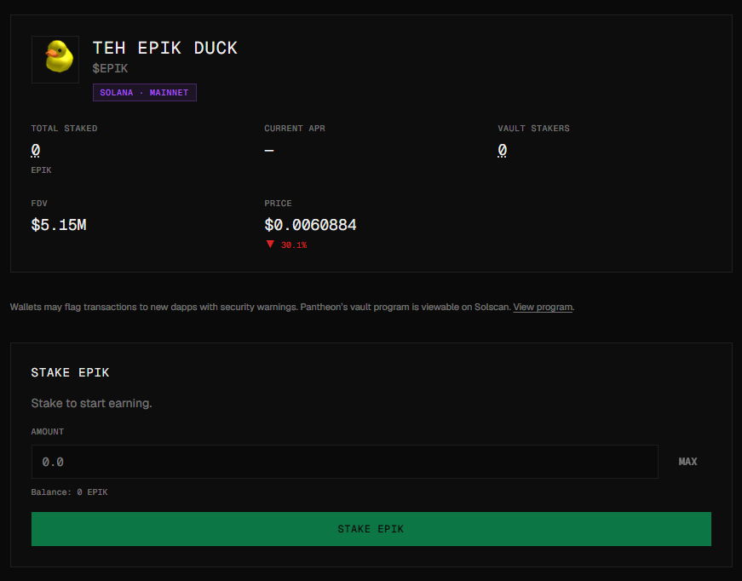
Task: Click the FDV value $5.15M
Action: tap(59, 225)
